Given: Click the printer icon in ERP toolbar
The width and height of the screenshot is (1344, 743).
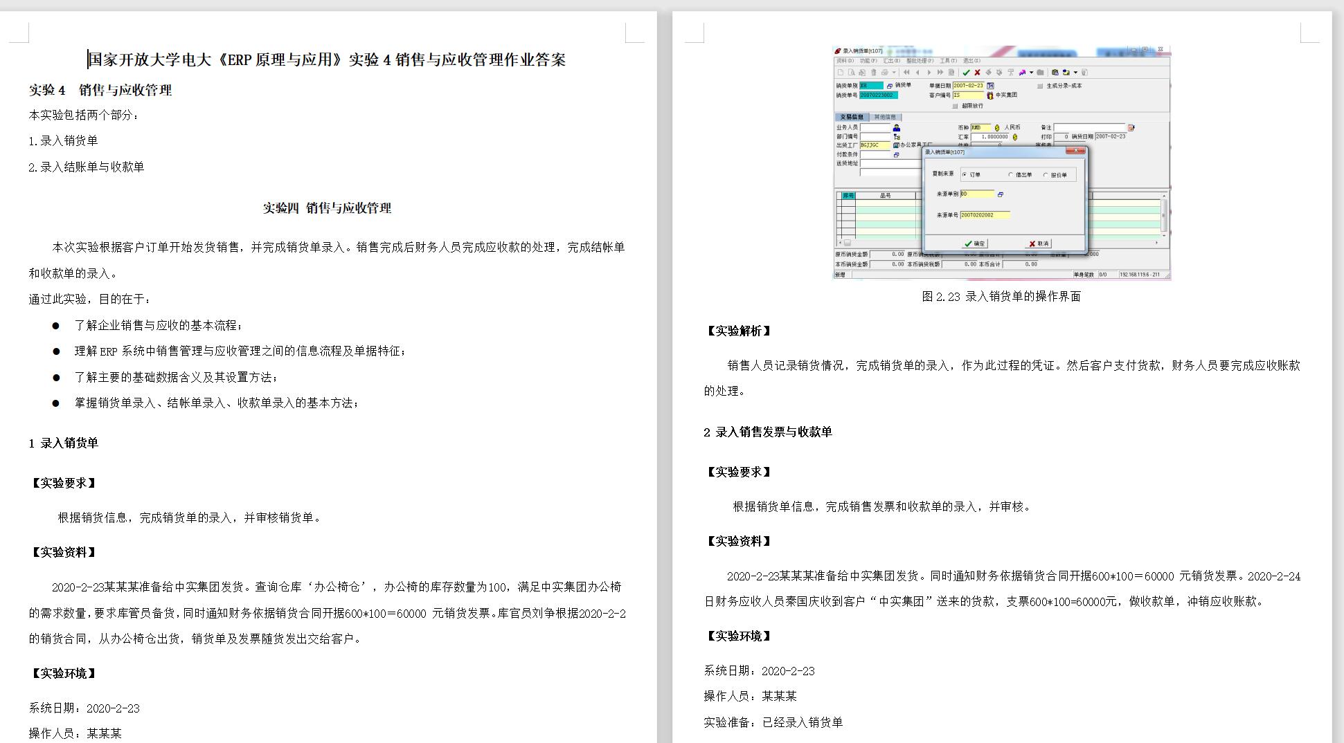Looking at the screenshot, I should 884,72.
